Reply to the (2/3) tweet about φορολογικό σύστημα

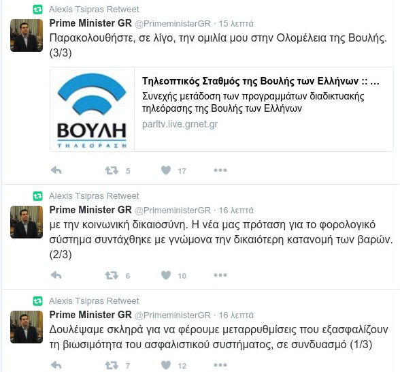[x=56, y=275]
